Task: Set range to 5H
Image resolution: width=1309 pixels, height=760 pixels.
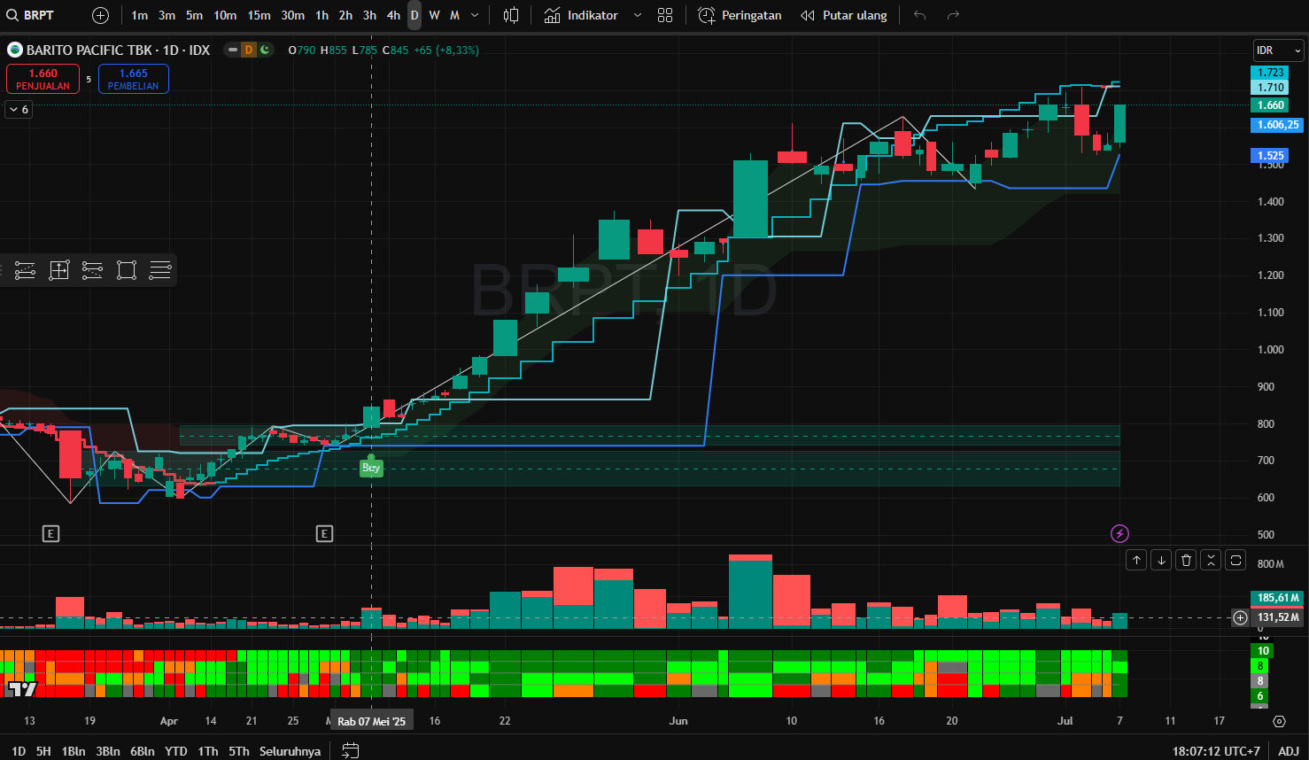Action: 43,751
